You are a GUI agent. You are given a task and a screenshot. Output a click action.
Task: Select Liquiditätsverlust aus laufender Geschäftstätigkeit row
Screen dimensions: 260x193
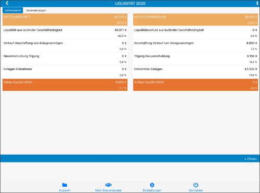[196, 33]
